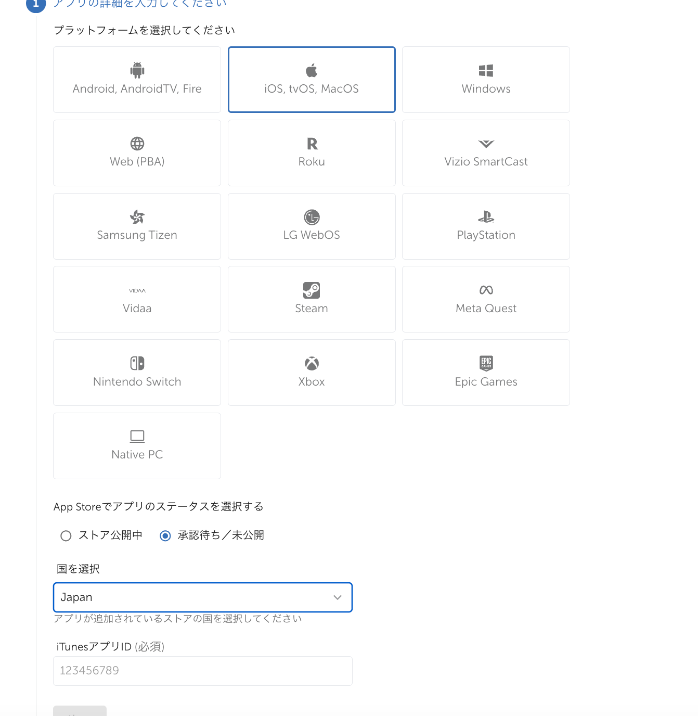
Task: Click the Nintendo Switch Joy-Con icon
Action: point(137,363)
